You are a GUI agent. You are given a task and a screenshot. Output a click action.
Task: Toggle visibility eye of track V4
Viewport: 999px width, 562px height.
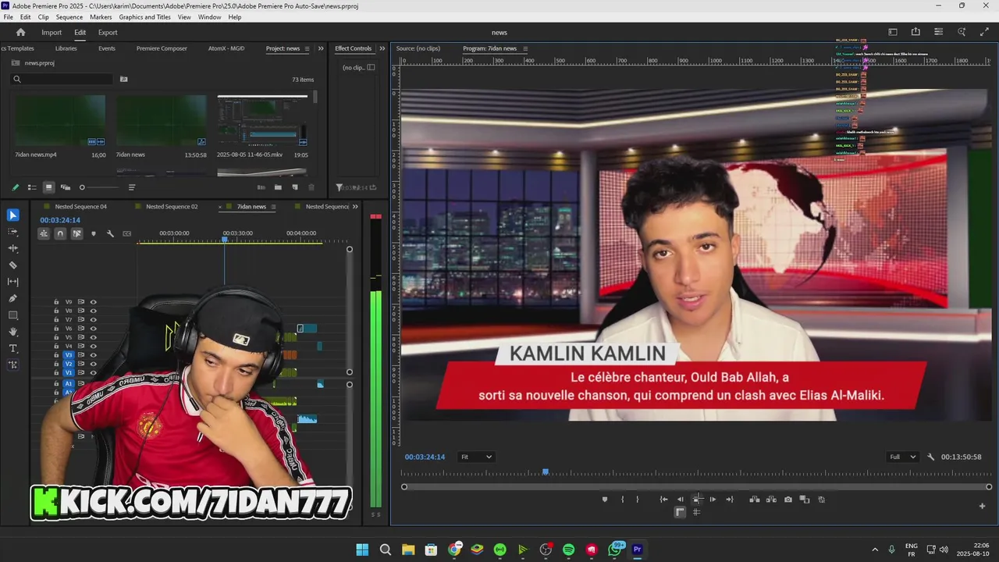click(x=93, y=347)
